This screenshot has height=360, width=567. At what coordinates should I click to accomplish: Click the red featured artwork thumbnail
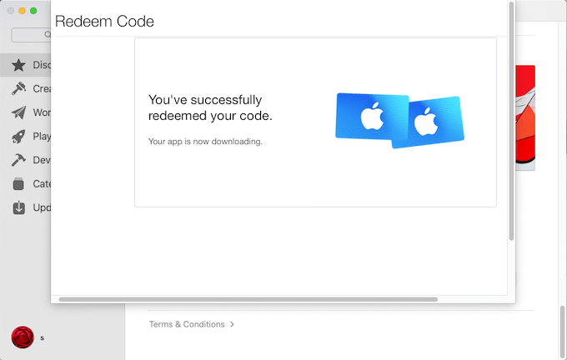(525, 117)
